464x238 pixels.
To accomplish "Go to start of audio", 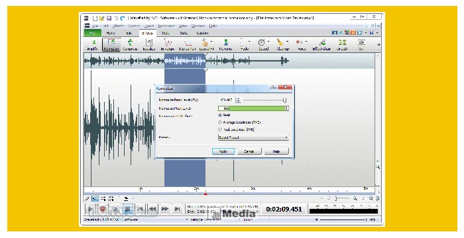I will click(140, 210).
